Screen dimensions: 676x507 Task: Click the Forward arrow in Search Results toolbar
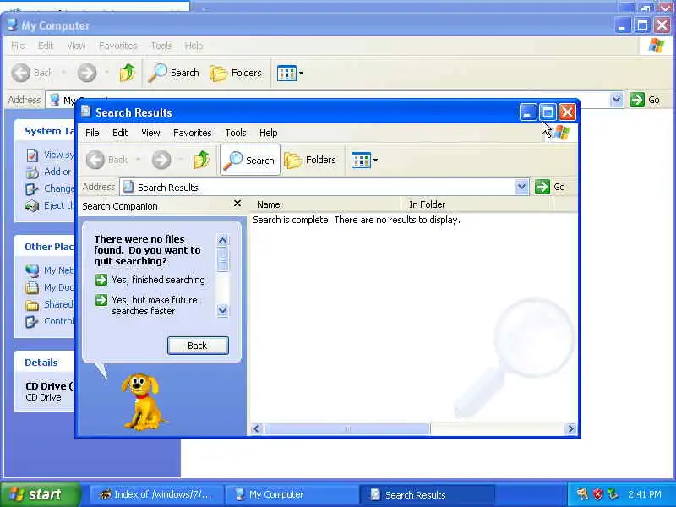pos(161,160)
